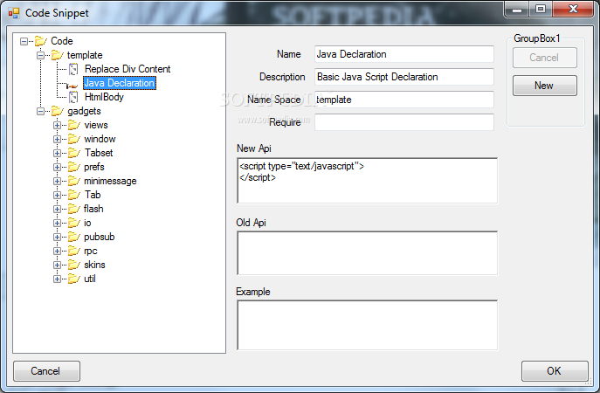Expand the skins node
600x393 pixels.
pyautogui.click(x=57, y=265)
